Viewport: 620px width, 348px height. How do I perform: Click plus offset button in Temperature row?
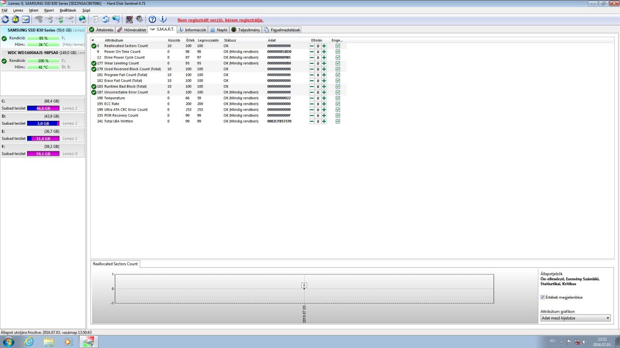[324, 98]
